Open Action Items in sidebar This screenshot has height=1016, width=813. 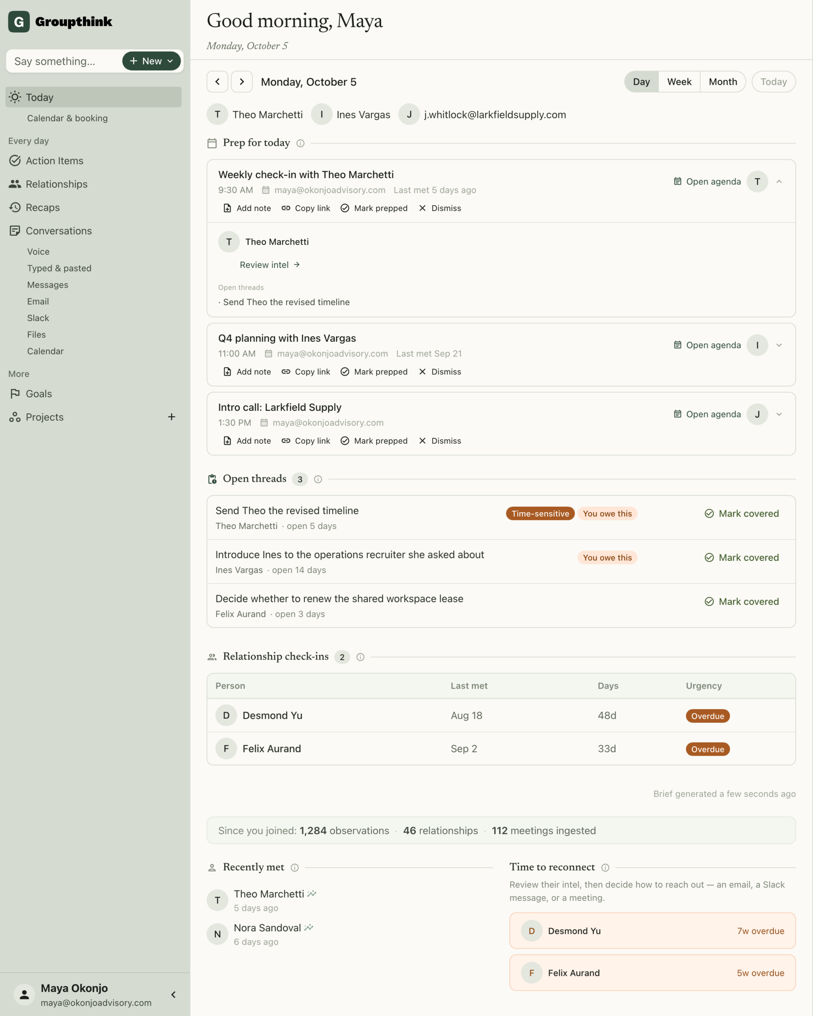click(x=93, y=161)
